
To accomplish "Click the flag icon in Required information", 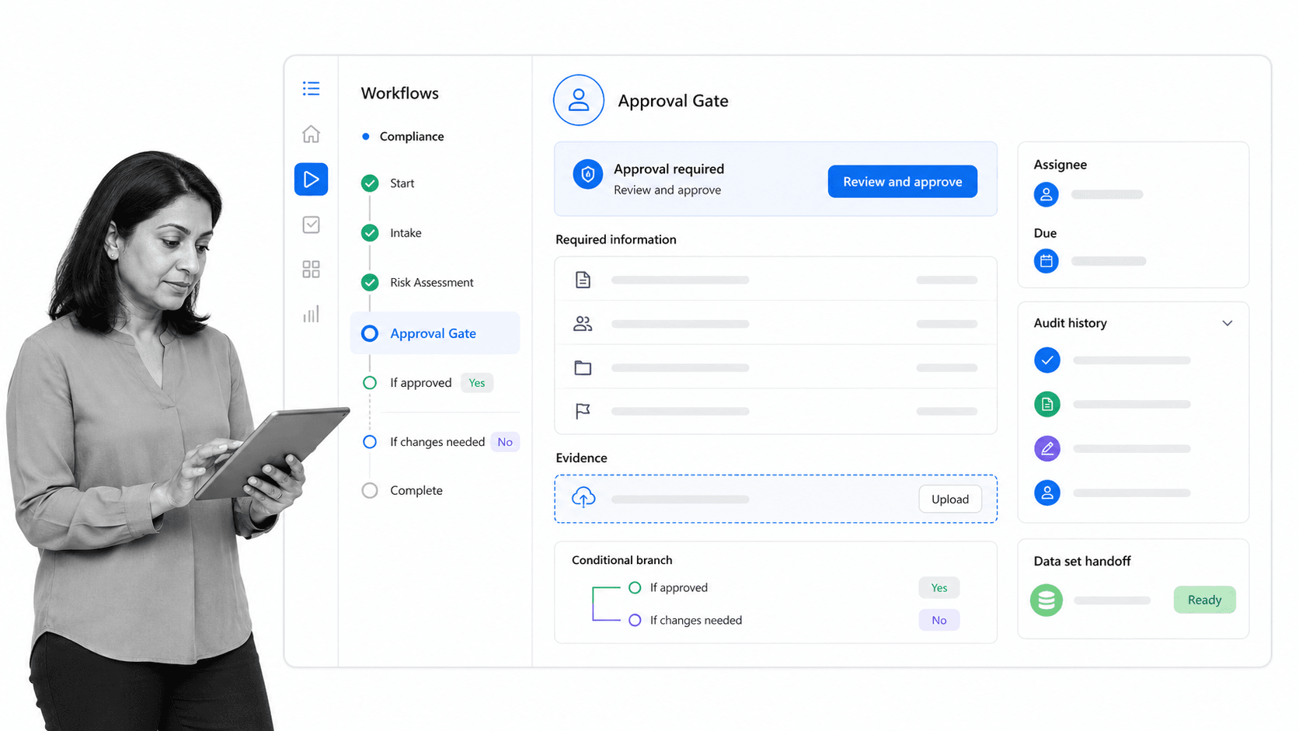I will [583, 411].
